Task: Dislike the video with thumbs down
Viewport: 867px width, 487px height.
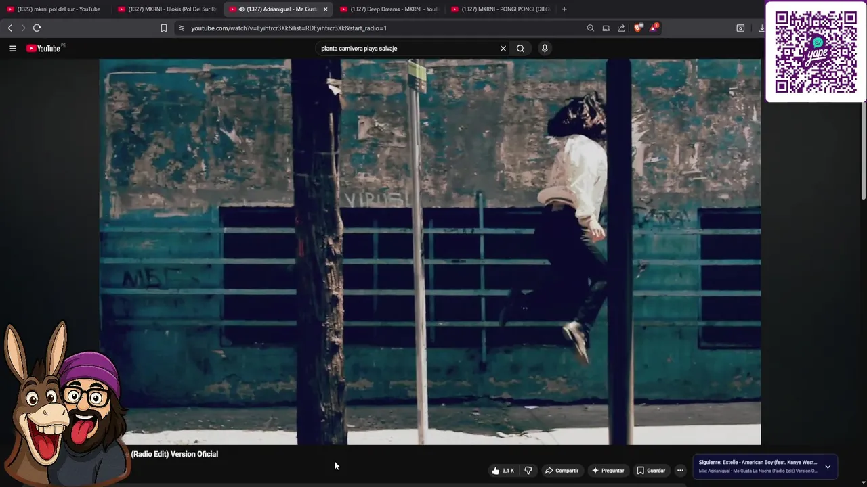Action: click(528, 471)
